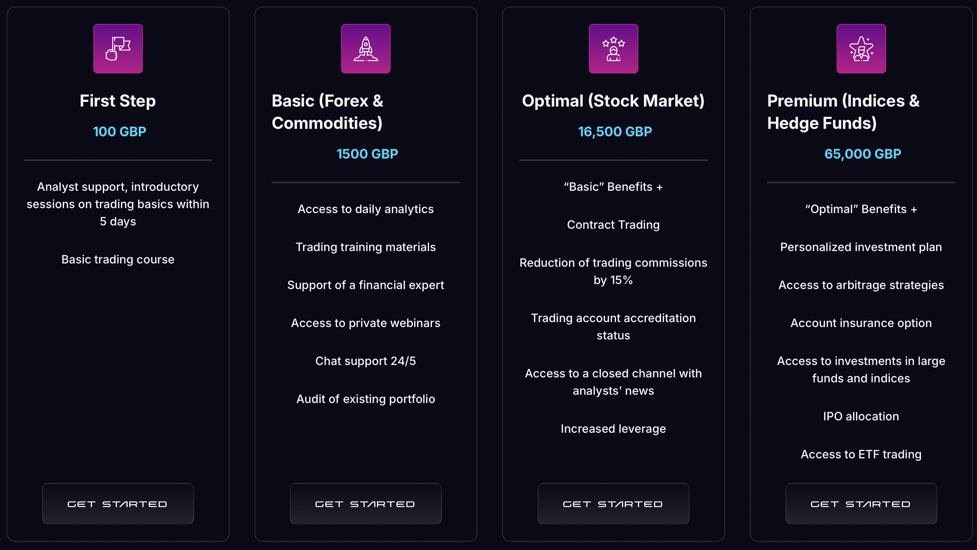The image size is (977, 550).
Task: Click the Basic trading course item
Action: [118, 259]
